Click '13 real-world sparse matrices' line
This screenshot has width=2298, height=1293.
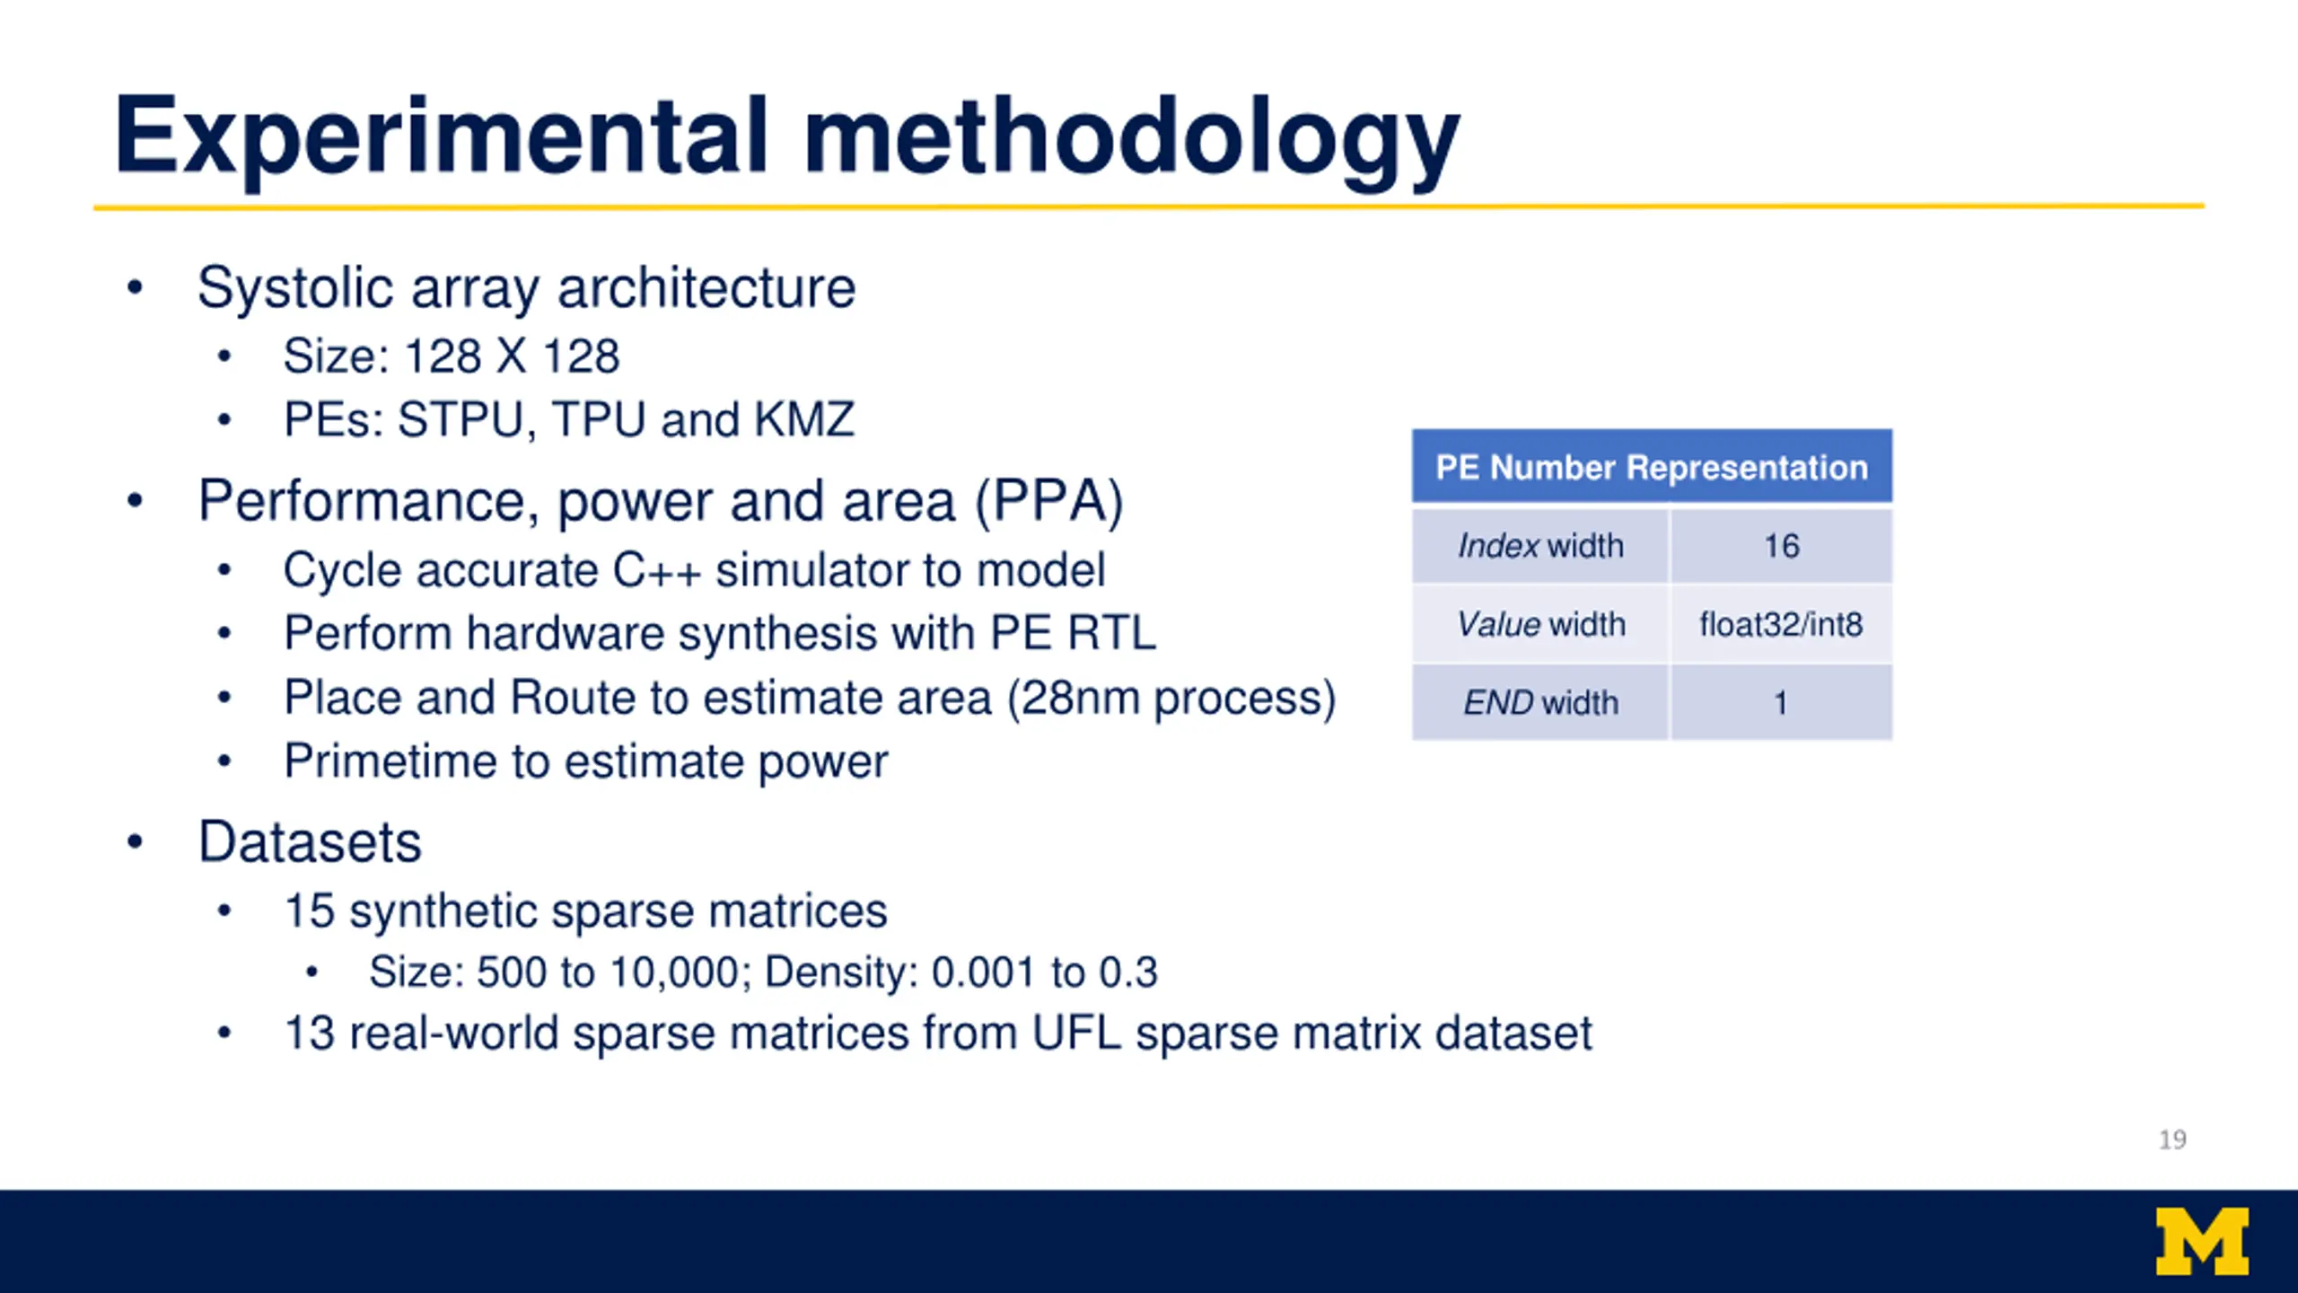coord(938,1034)
